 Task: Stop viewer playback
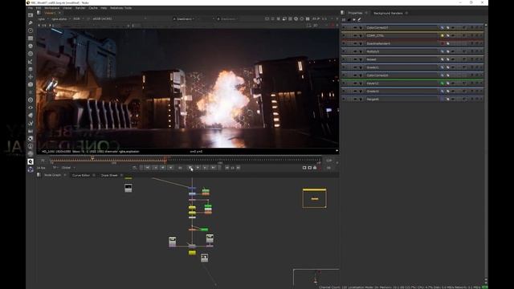[190, 168]
